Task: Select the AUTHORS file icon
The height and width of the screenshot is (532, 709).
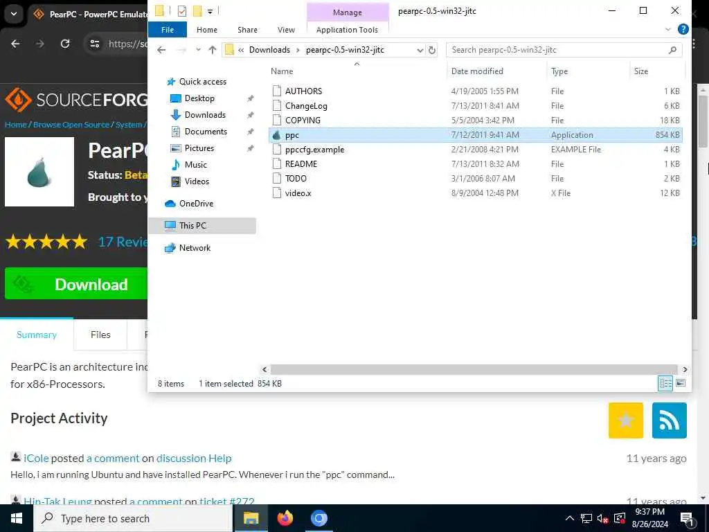Action: (277, 91)
